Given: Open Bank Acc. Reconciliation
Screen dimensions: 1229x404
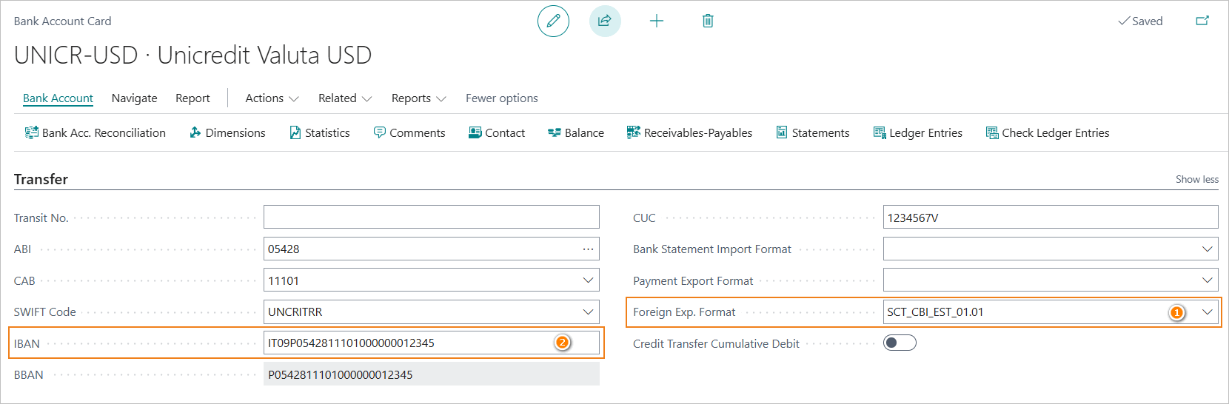Looking at the screenshot, I should pyautogui.click(x=95, y=132).
